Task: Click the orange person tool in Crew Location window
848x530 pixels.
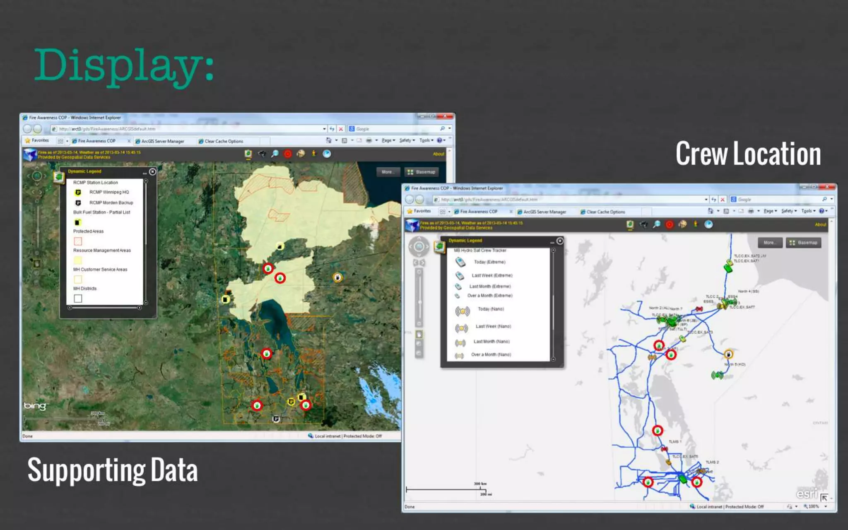Action: pos(696,224)
